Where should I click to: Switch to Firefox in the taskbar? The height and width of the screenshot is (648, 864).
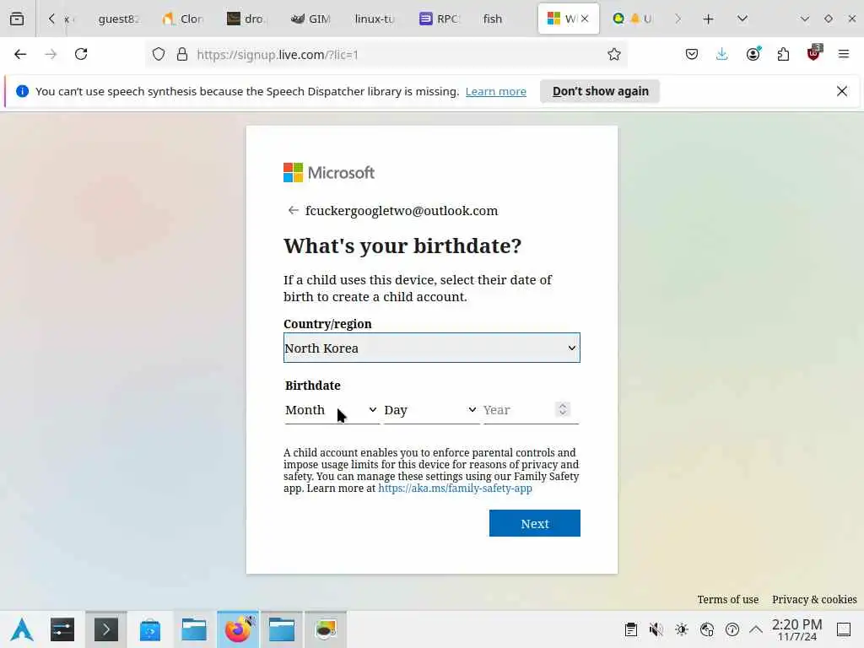238,629
